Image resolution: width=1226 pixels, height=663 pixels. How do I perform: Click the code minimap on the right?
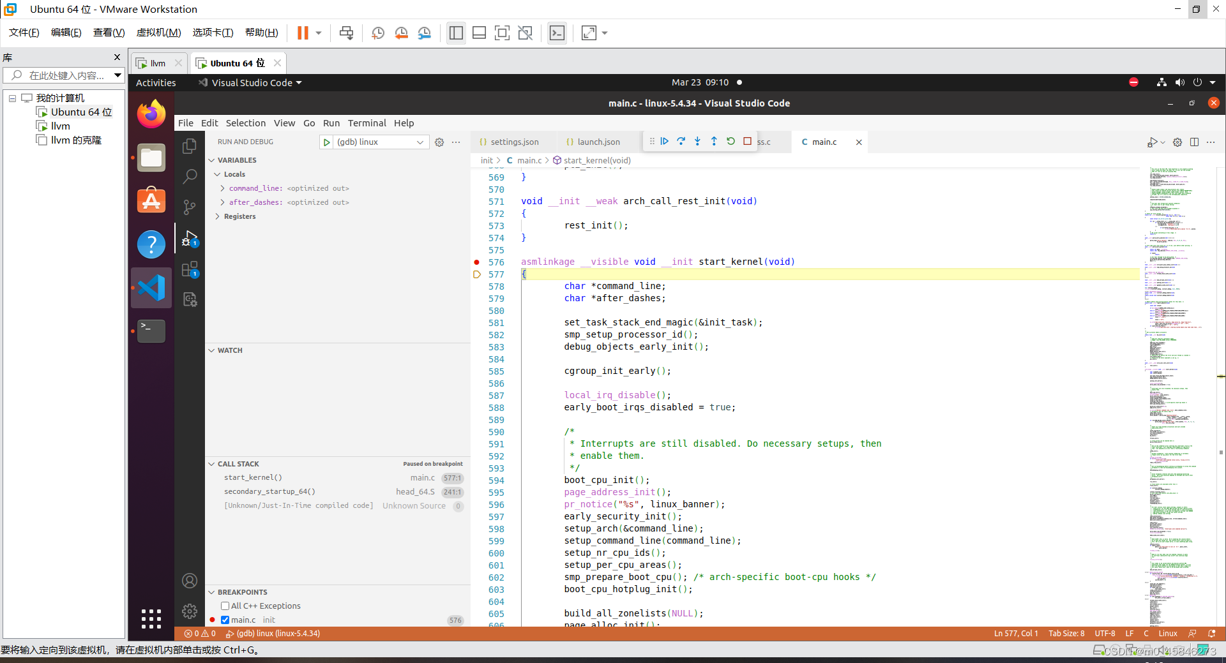tap(1179, 396)
